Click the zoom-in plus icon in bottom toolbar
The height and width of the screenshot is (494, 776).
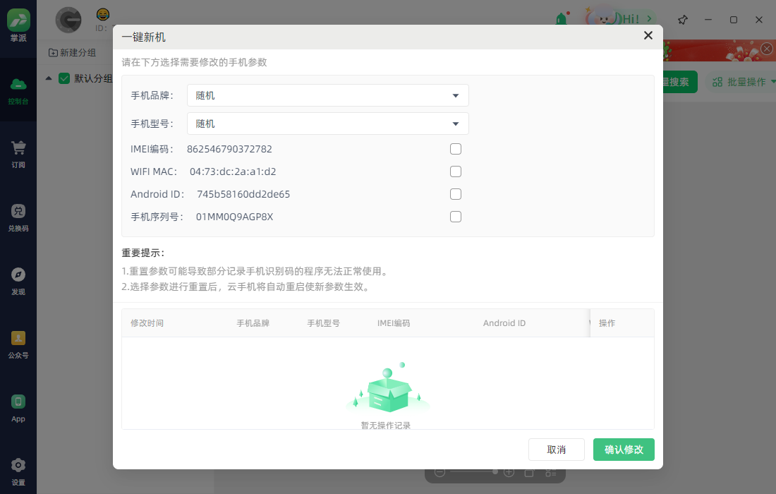coord(509,472)
